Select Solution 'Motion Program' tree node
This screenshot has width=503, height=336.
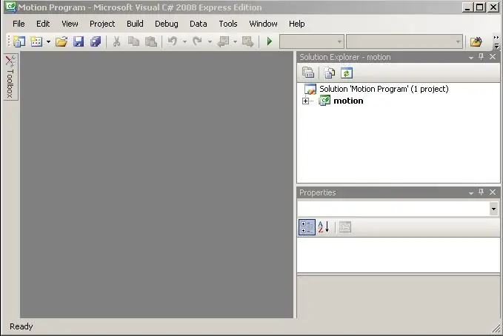[x=384, y=89]
